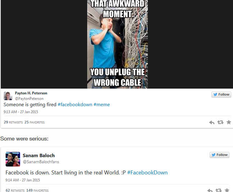Open the Sanam Baloch name link
Viewport: 233px width, 192px height.
(x=38, y=156)
